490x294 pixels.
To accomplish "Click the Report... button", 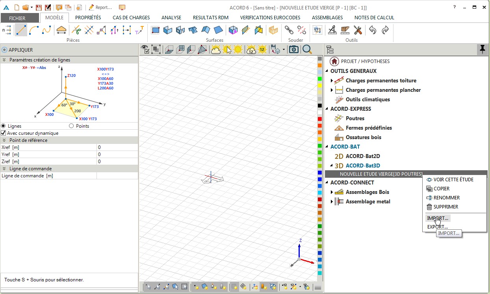I will [100, 7].
